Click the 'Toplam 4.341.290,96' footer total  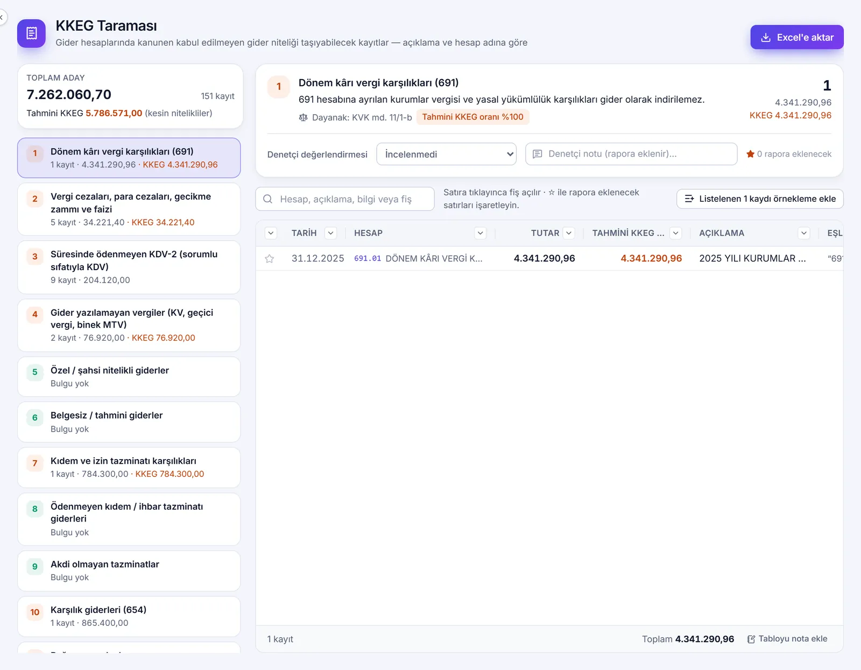688,639
